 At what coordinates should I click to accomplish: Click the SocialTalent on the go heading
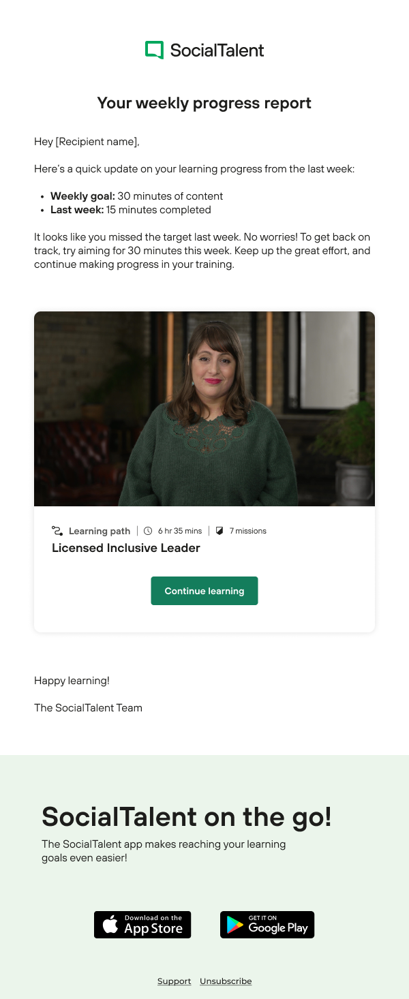point(187,816)
